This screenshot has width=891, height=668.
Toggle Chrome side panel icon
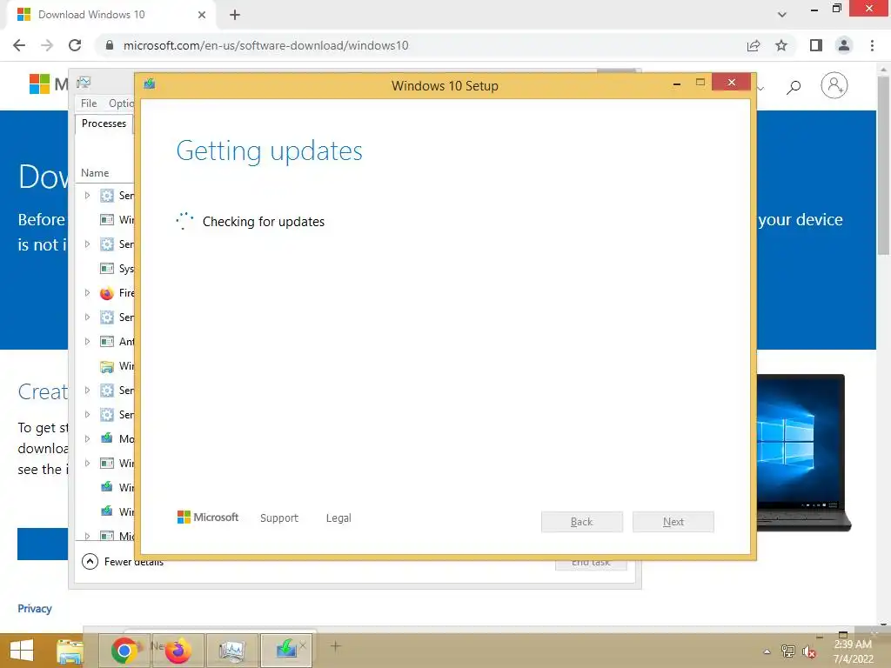816,45
